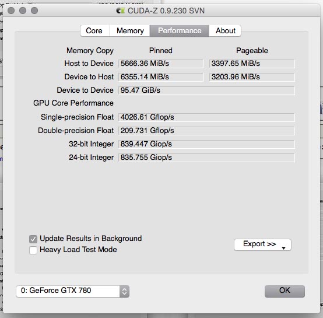Click Host to Device pageable value 3397.65 MiB/s
The height and width of the screenshot is (318, 323).
pos(252,64)
